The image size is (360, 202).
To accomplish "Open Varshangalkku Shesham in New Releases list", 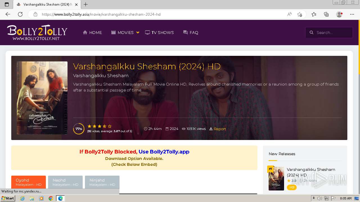I will click(311, 172).
